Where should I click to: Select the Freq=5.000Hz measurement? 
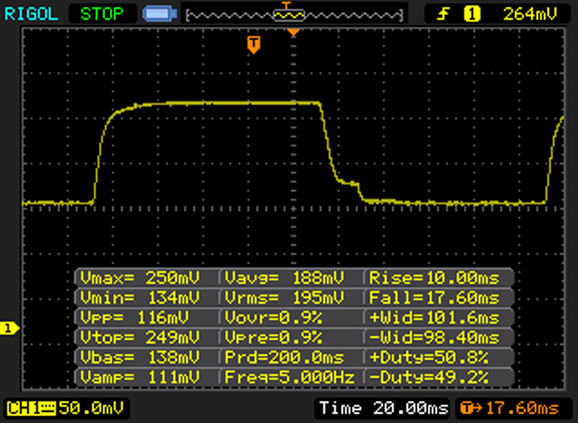292,375
